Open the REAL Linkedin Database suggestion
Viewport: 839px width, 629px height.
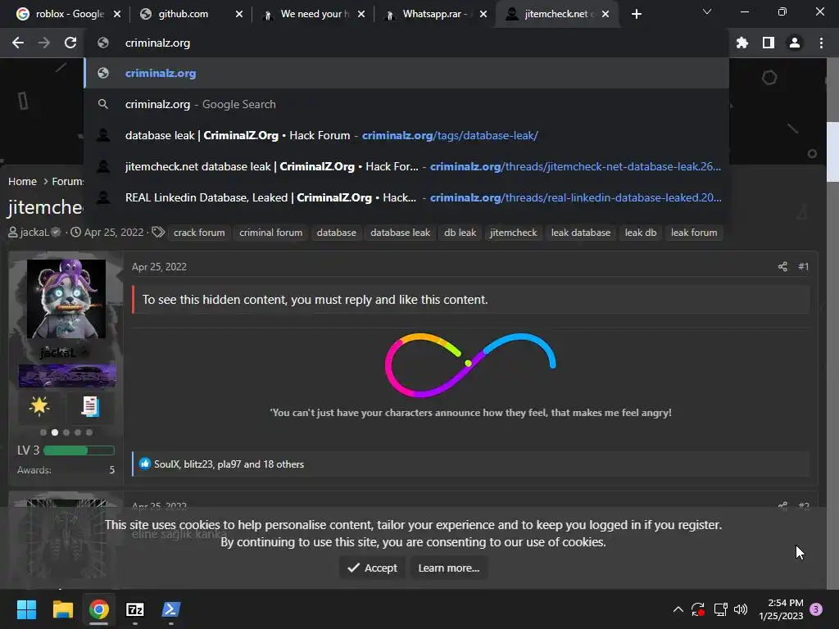pos(406,197)
